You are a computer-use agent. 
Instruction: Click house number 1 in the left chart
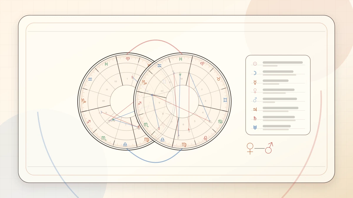point(127,78)
